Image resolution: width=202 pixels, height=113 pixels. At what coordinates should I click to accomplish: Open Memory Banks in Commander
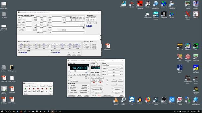pyautogui.click(x=107, y=96)
